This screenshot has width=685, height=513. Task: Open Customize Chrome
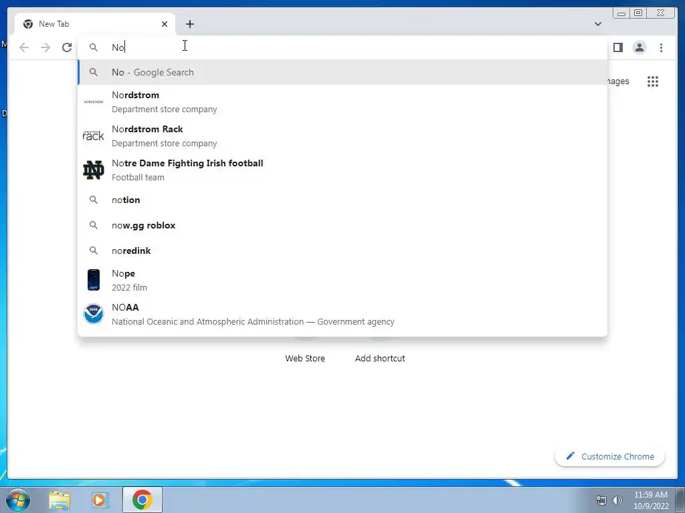(610, 456)
